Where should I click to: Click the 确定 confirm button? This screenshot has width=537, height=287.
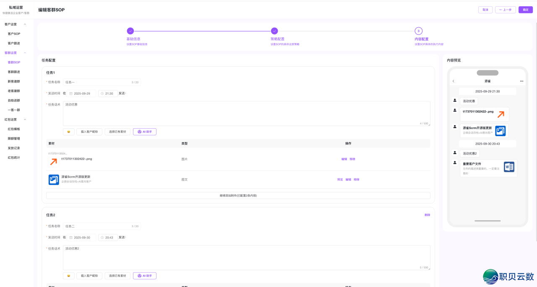(525, 9)
